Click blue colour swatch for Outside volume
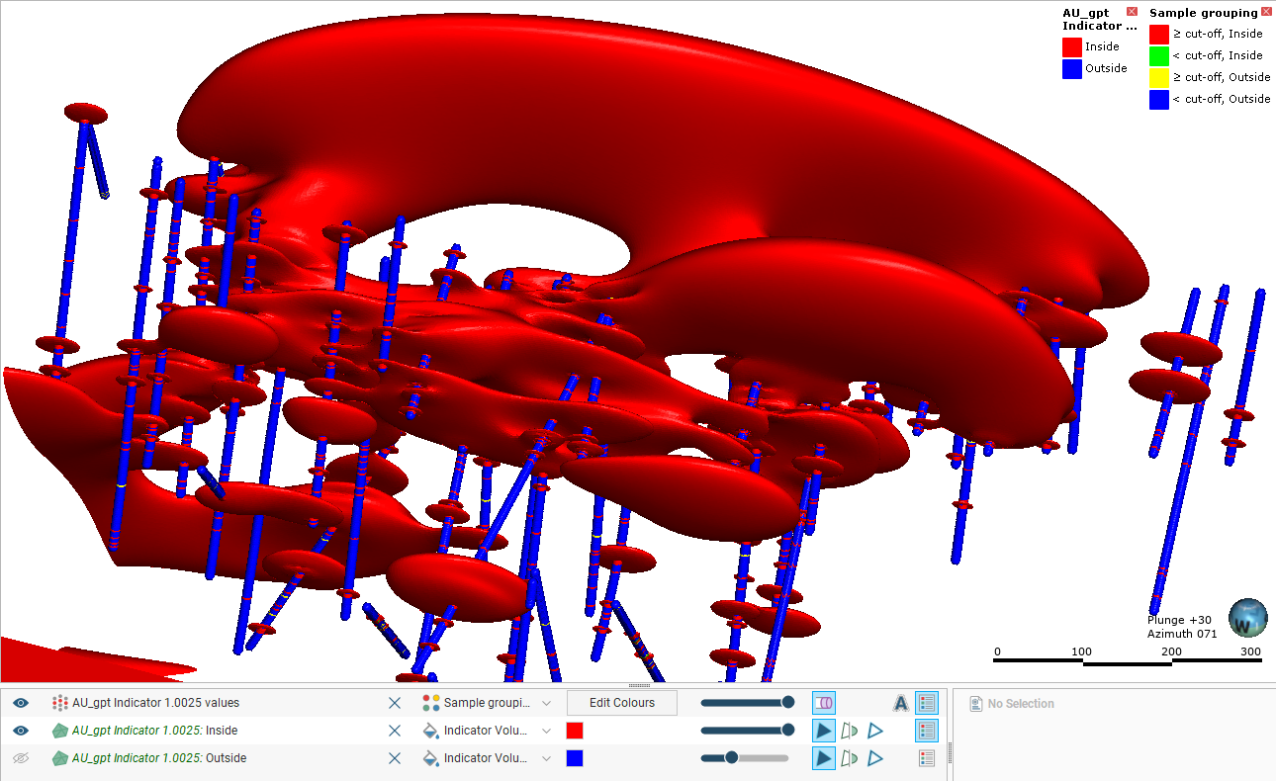The height and width of the screenshot is (781, 1276). [x=575, y=758]
